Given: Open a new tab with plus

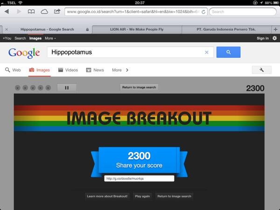Looking at the screenshot, I should coord(275,29).
